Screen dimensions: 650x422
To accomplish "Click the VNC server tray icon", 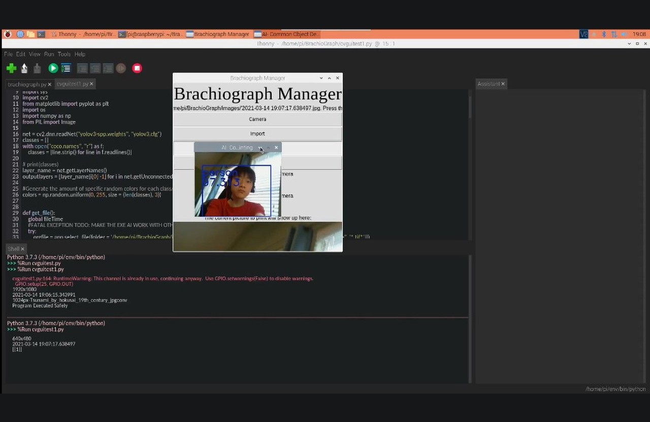I will 583,34.
